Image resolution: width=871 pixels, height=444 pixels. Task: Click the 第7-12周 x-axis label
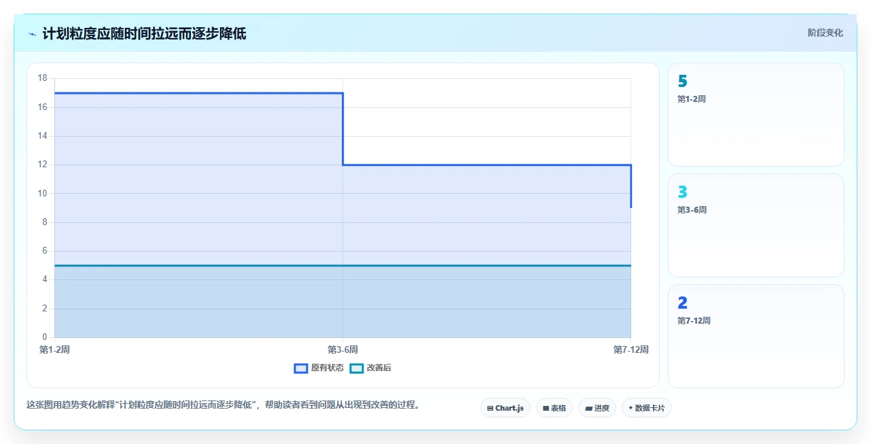[x=630, y=349]
